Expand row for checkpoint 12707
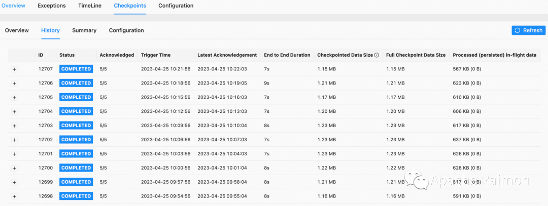This screenshot has height=206, width=548. pos(14,69)
